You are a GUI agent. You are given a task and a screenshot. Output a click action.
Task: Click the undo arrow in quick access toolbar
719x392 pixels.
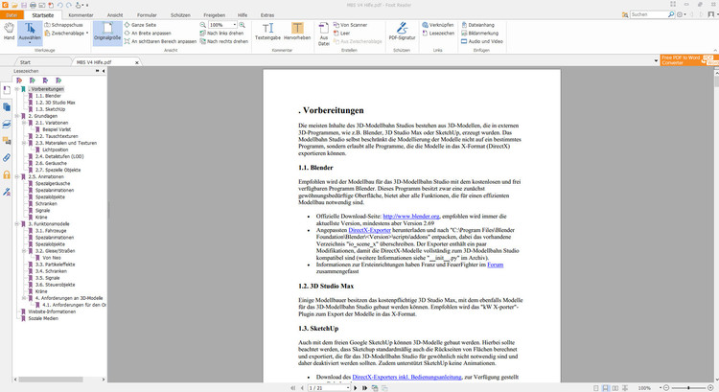click(60, 5)
